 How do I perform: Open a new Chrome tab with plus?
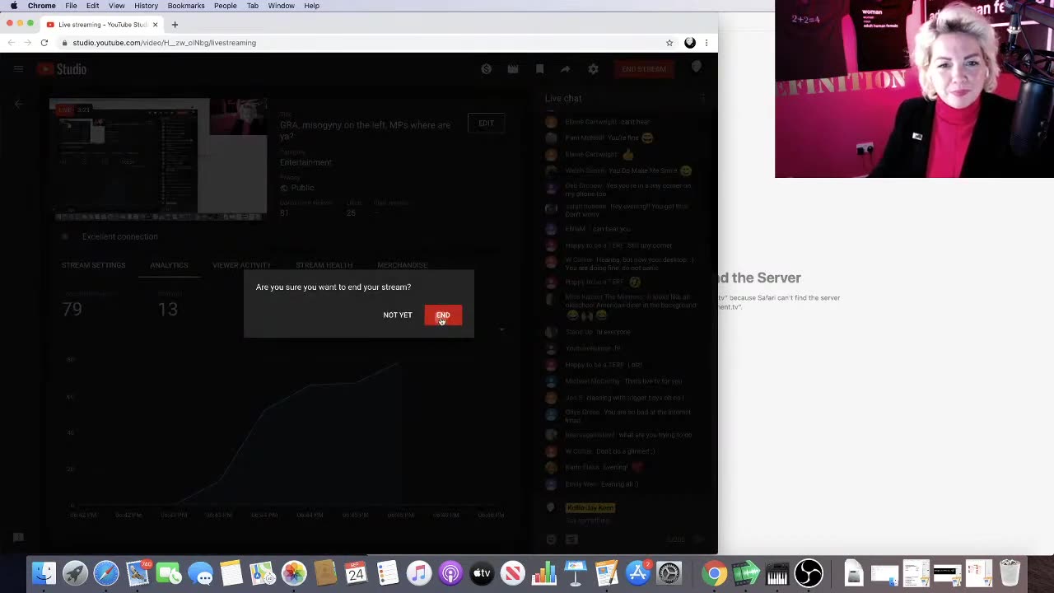(175, 25)
